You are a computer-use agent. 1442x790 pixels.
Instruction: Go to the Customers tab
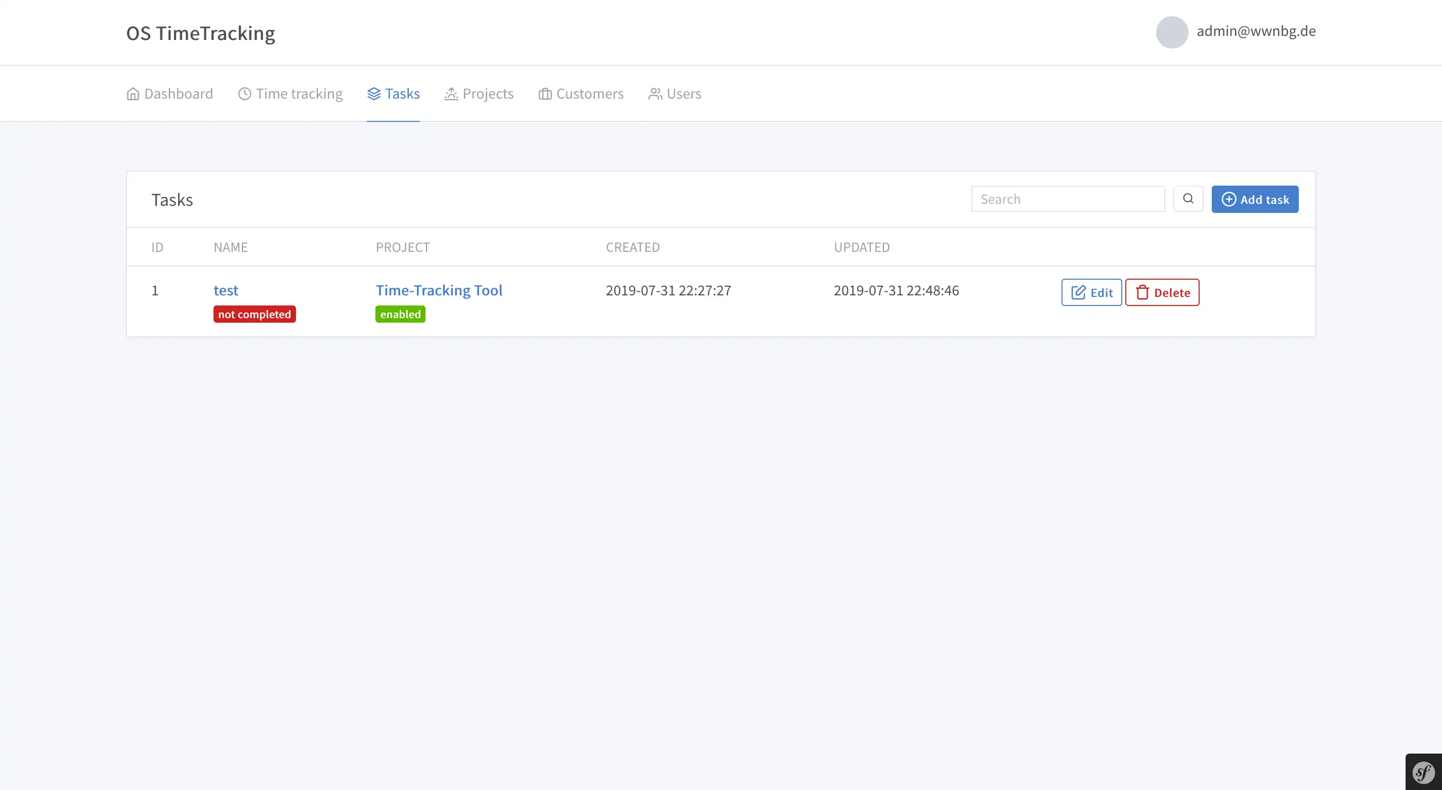(589, 94)
